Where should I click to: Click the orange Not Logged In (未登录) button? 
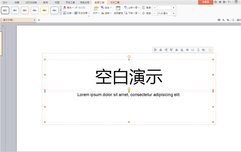pyautogui.click(x=206, y=2)
